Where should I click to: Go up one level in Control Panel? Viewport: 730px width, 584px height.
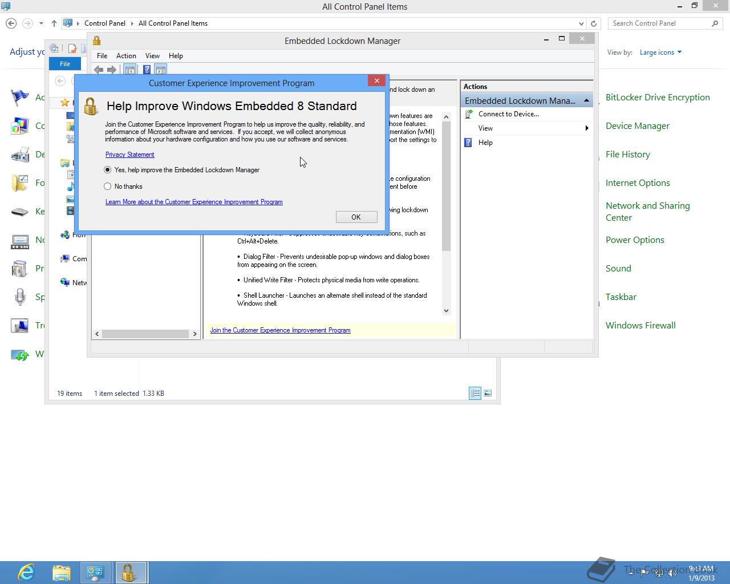[x=54, y=23]
